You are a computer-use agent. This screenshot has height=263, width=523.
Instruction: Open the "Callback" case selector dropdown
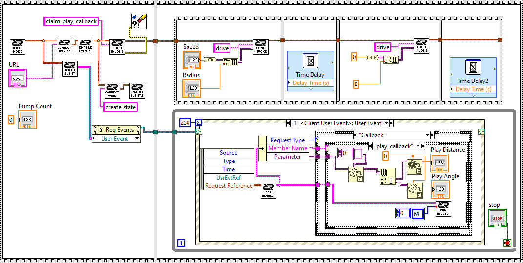coord(428,135)
